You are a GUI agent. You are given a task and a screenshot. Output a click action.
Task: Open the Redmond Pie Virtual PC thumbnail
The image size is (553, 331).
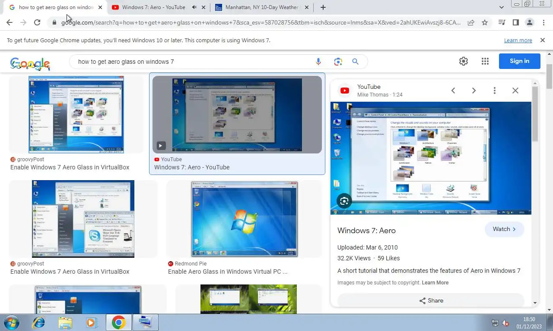[x=245, y=219]
